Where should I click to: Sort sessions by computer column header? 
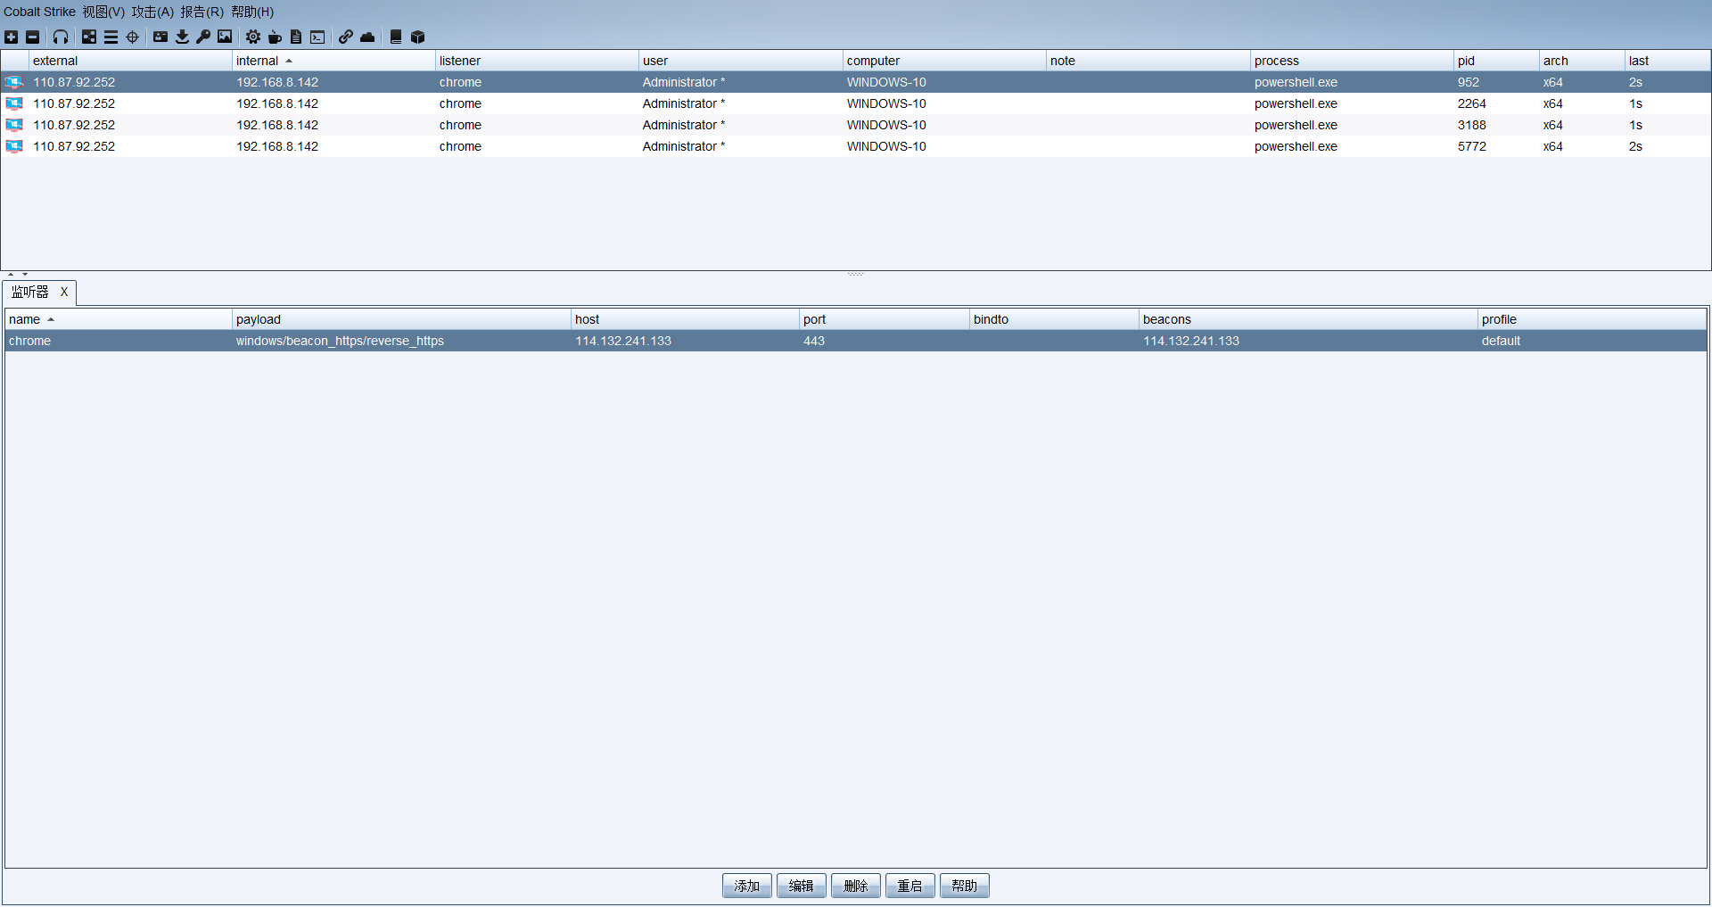pos(944,61)
